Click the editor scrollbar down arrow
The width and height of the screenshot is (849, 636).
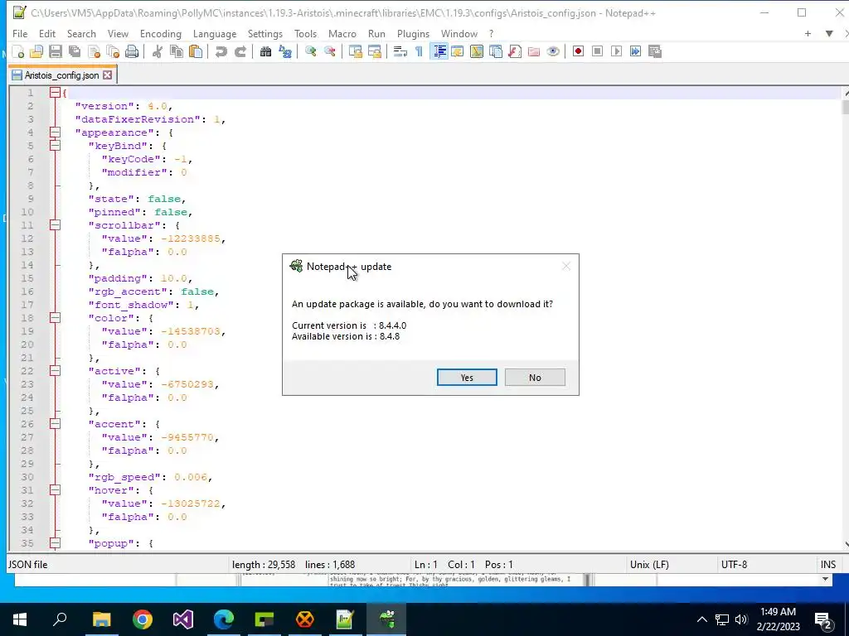[846, 545]
